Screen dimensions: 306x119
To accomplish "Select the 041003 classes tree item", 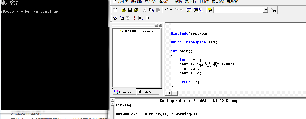I will click(139, 31).
